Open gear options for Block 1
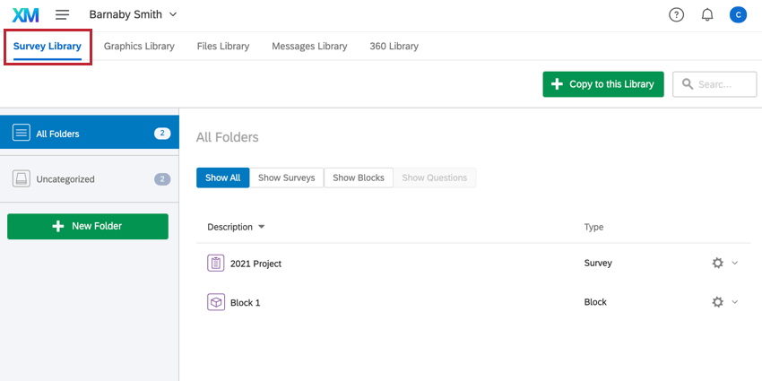 pos(717,302)
